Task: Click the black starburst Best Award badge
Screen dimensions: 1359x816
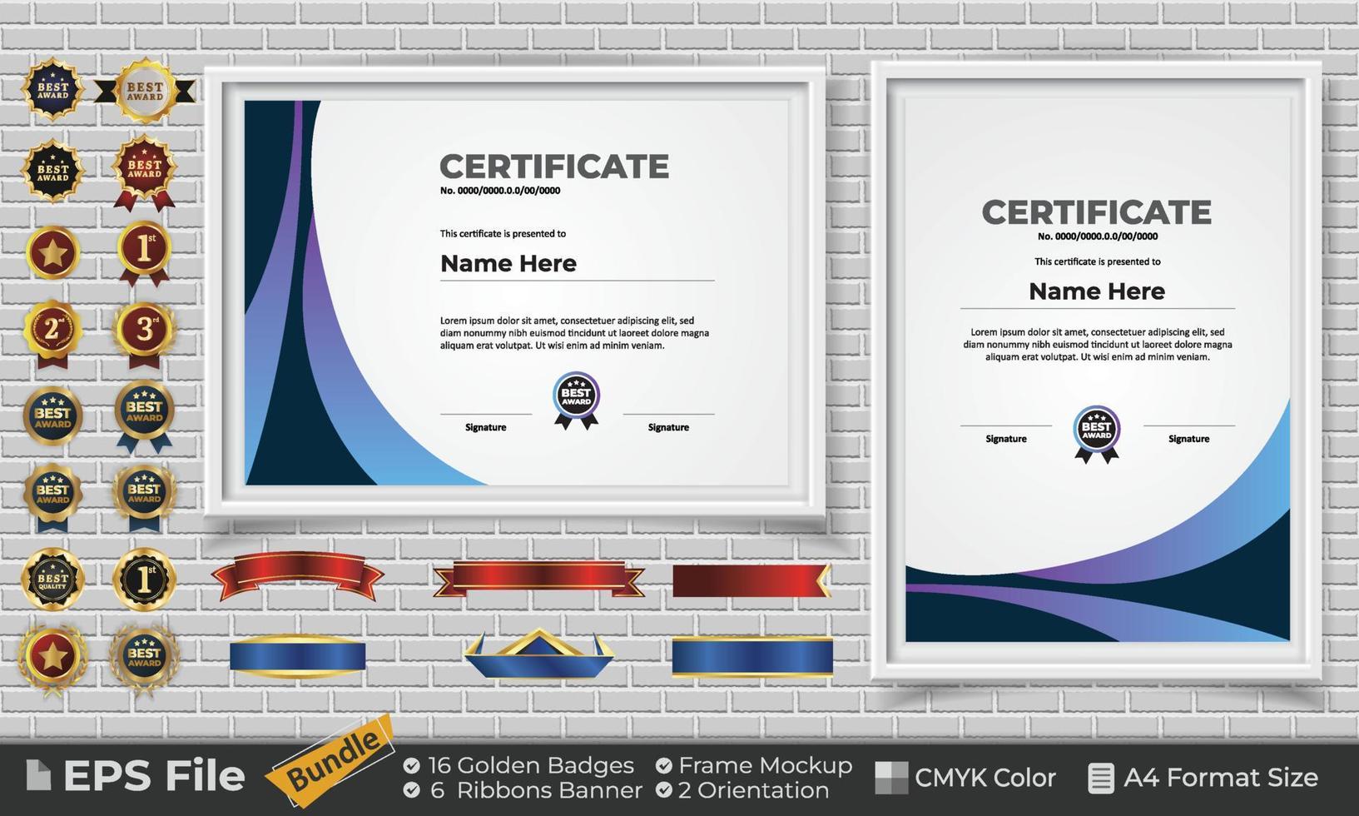Action: point(52,170)
